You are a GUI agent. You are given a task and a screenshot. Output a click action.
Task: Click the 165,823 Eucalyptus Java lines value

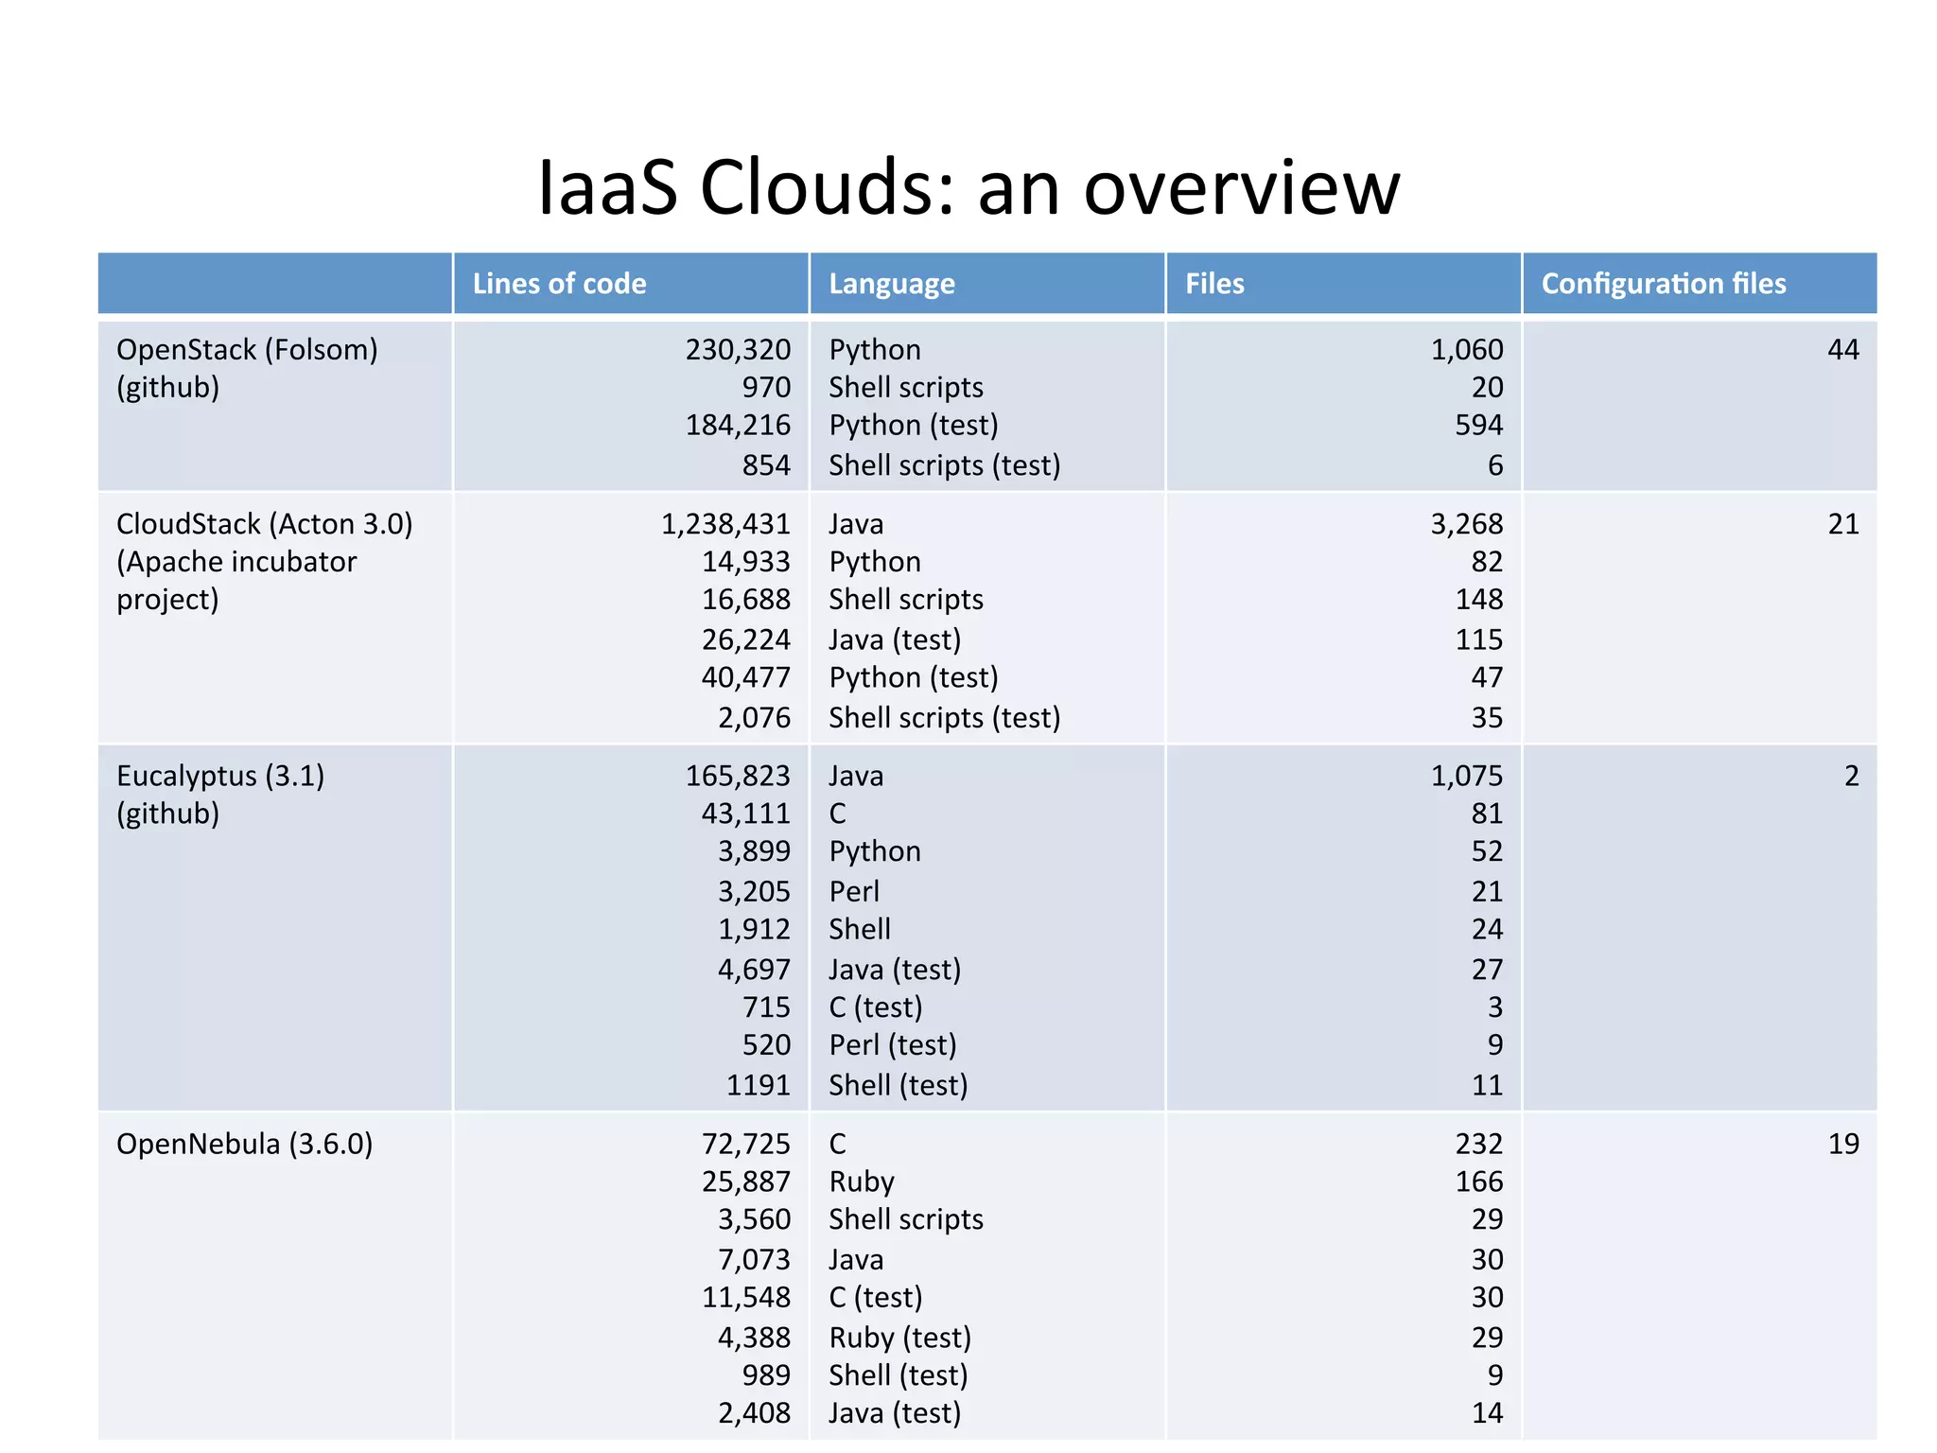point(738,776)
